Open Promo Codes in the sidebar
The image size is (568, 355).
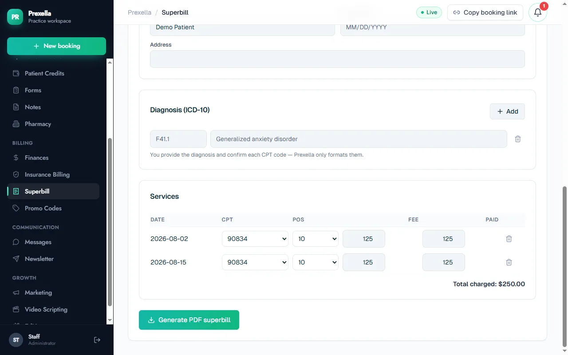pyautogui.click(x=53, y=208)
